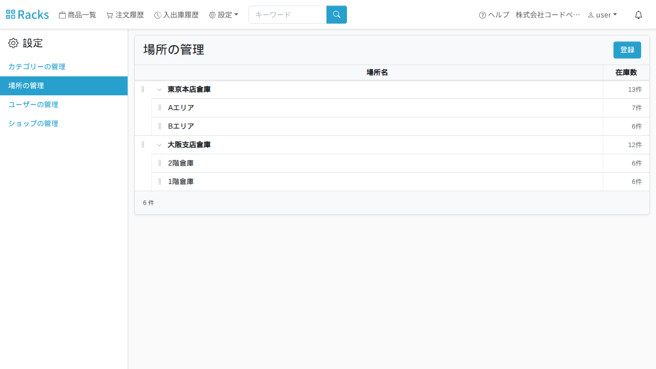Click drag handle beside Aエリア

(160, 108)
